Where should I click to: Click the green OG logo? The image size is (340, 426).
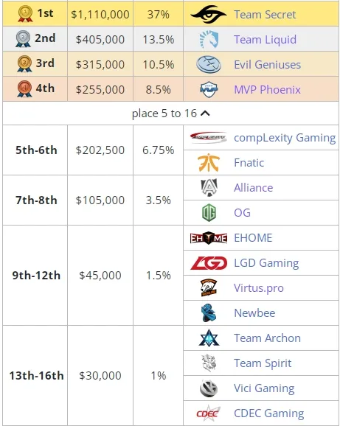[x=209, y=212]
